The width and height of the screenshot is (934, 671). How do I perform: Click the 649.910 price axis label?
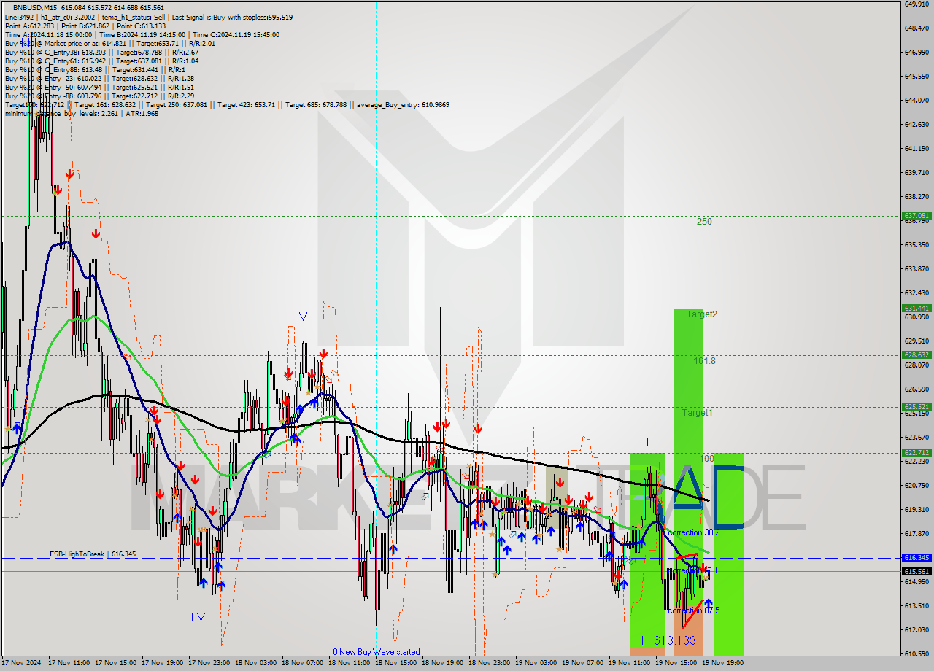(916, 4)
